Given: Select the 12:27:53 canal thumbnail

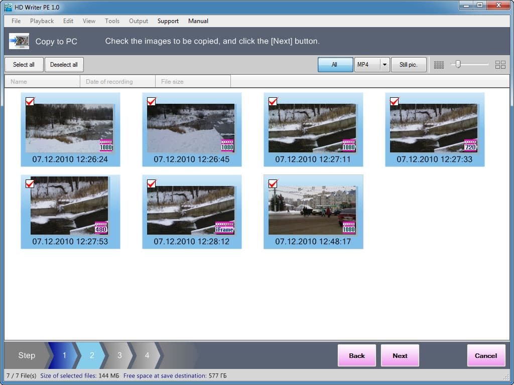Looking at the screenshot, I should pyautogui.click(x=69, y=206).
